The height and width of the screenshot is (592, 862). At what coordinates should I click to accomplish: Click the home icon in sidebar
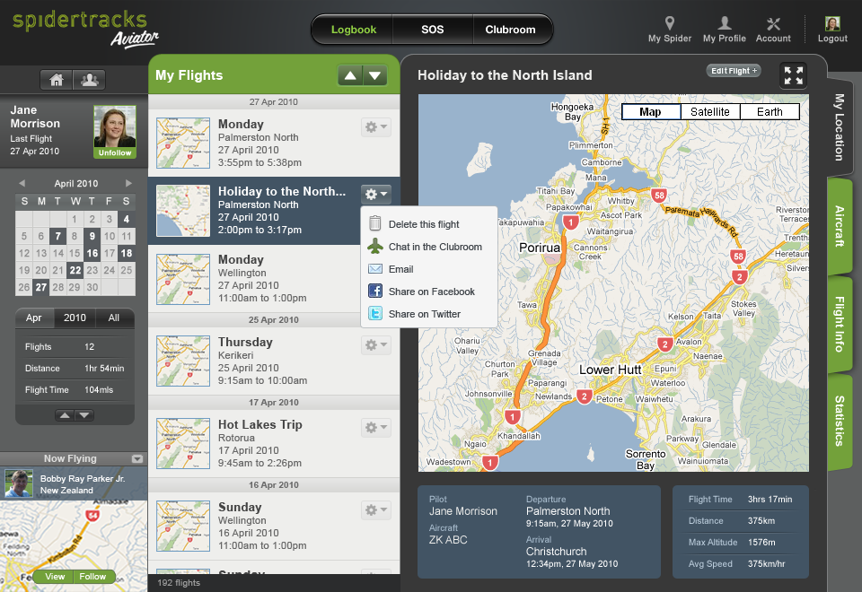tap(57, 79)
